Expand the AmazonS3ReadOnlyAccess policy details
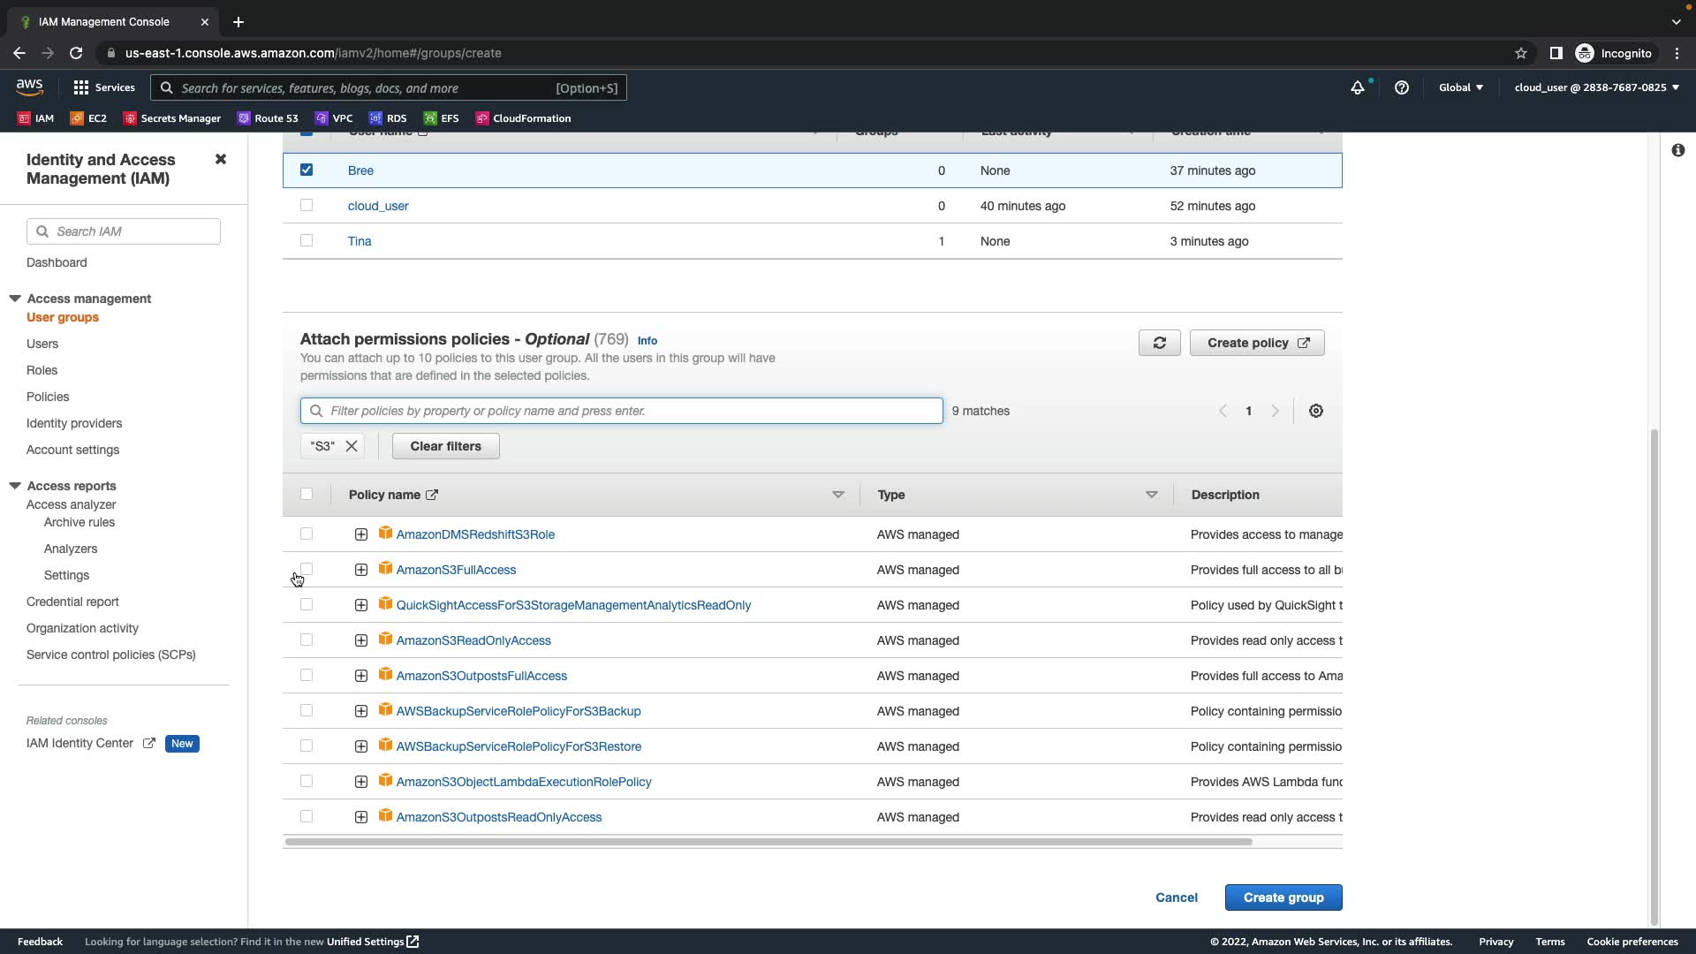The height and width of the screenshot is (954, 1696). coord(361,640)
